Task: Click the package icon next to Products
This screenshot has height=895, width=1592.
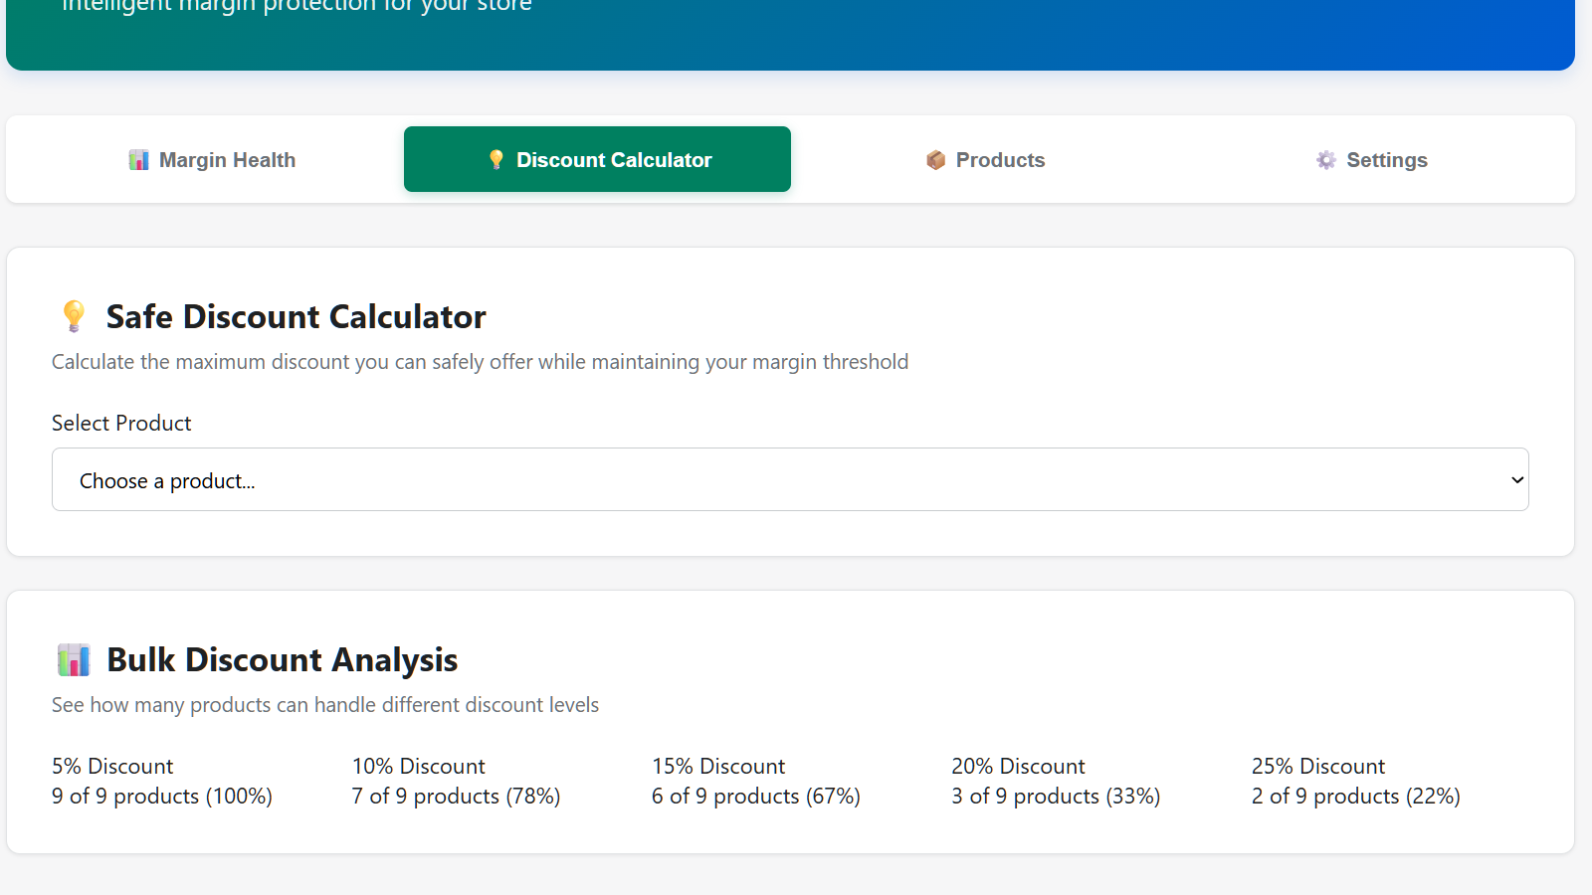Action: pos(936,159)
